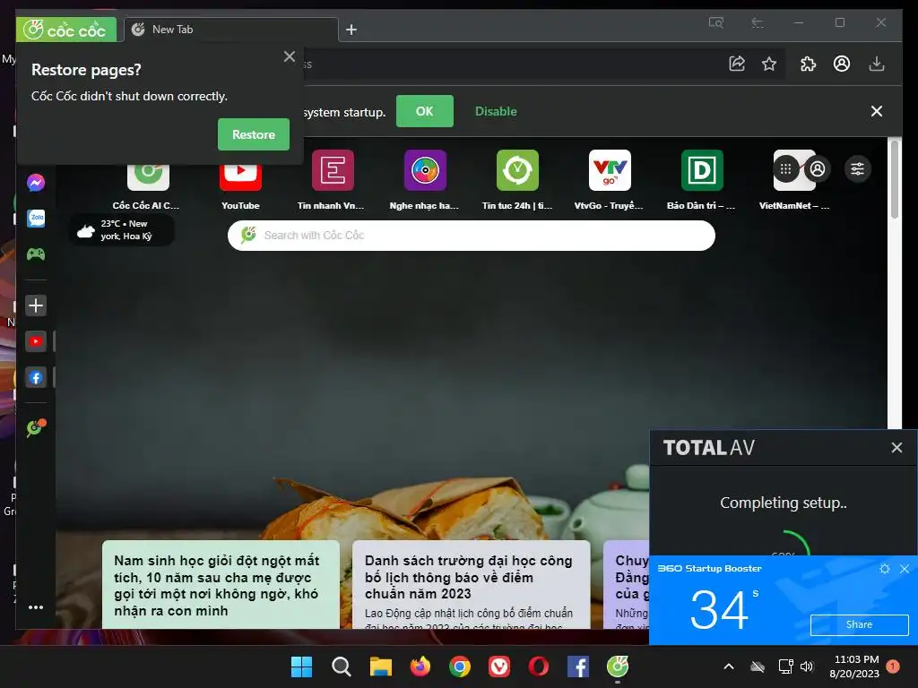918x688 pixels.
Task: Open the Báo Dân trí shortcut tile
Action: 702,180
